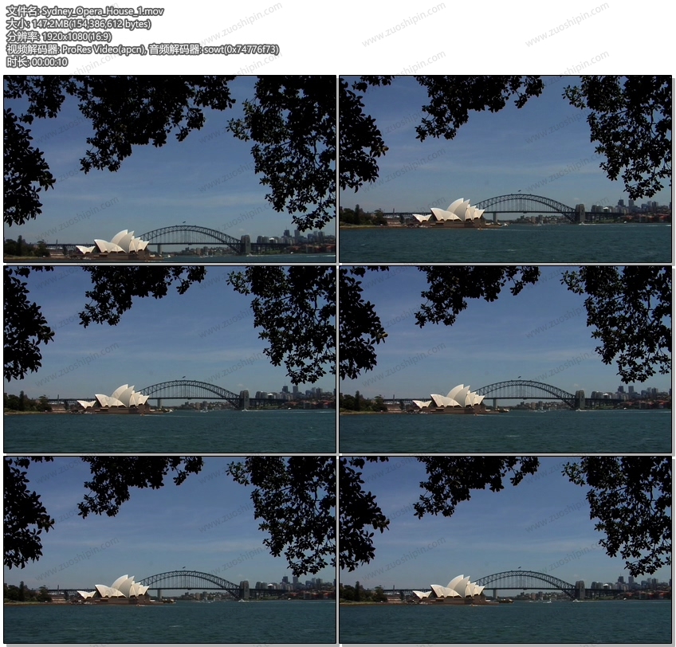Click the bridge pylon in top-right frame
This screenshot has height=647, width=676.
580,214
